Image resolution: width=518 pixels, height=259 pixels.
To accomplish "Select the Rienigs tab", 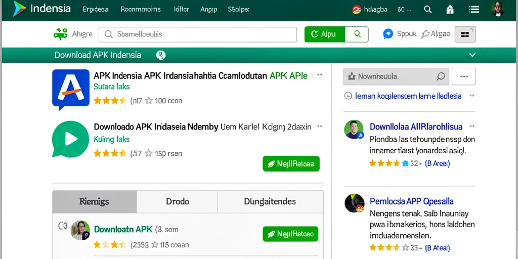I will click(x=94, y=201).
